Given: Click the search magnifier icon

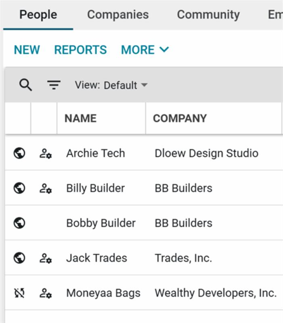Looking at the screenshot, I should tap(25, 85).
